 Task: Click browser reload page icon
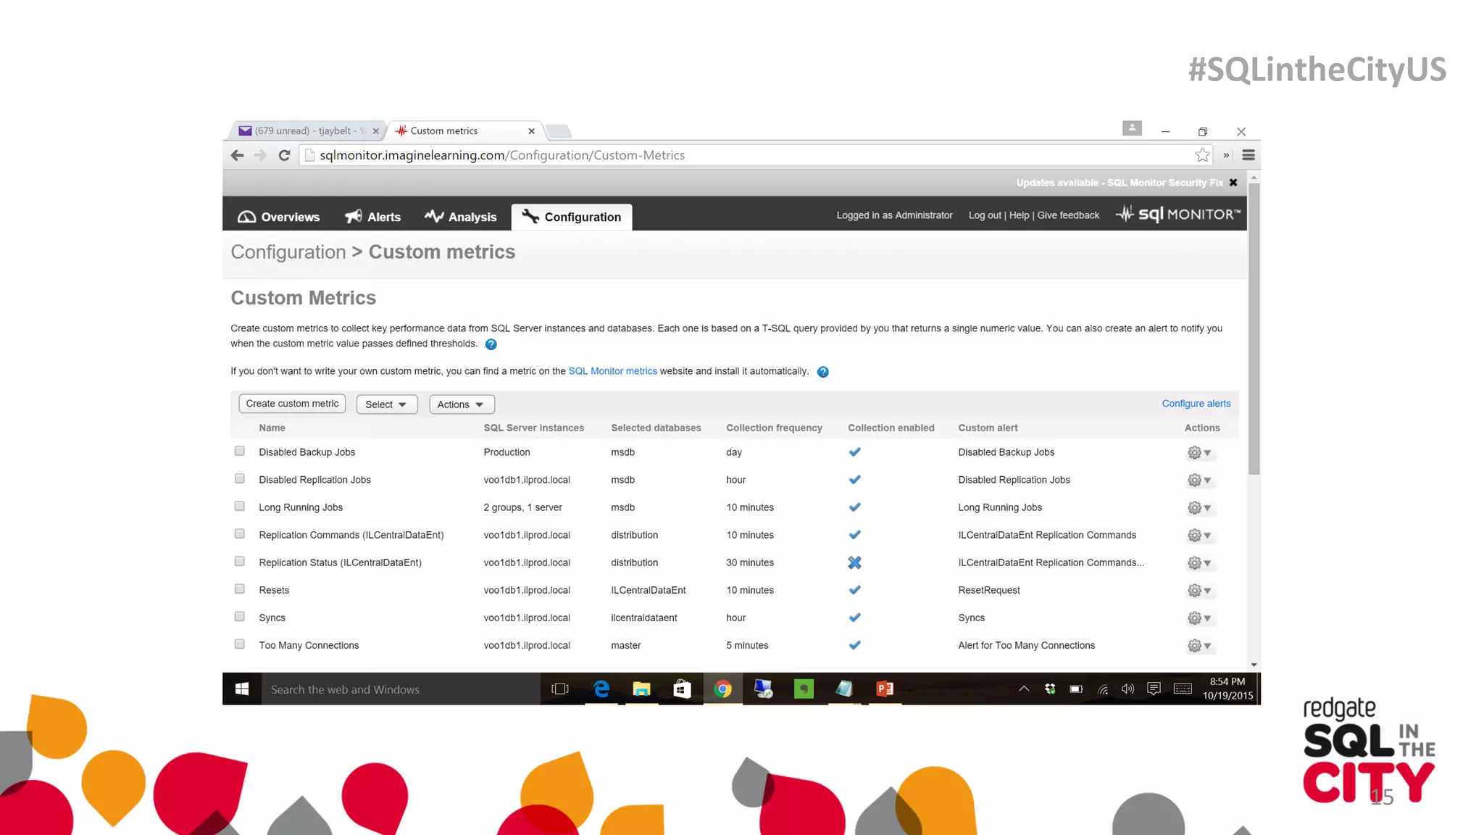point(284,155)
